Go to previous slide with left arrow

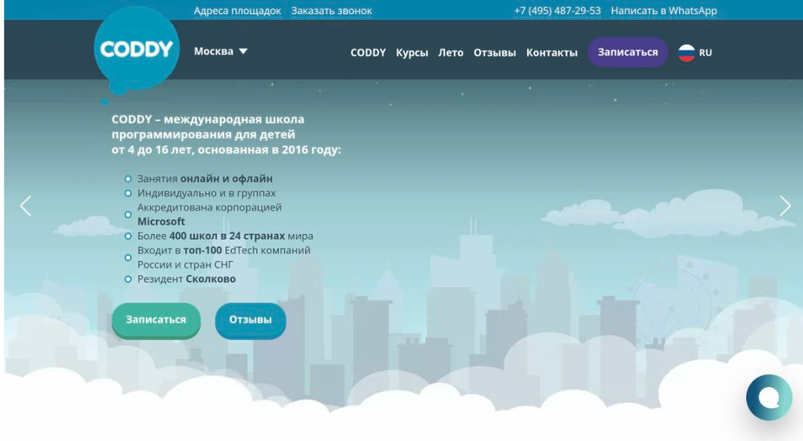pos(26,206)
